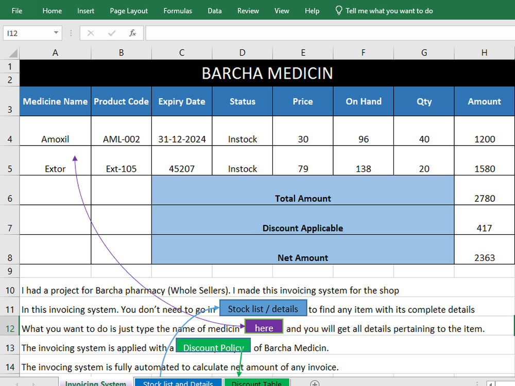Select the 2363 net amount cell

coord(485,249)
